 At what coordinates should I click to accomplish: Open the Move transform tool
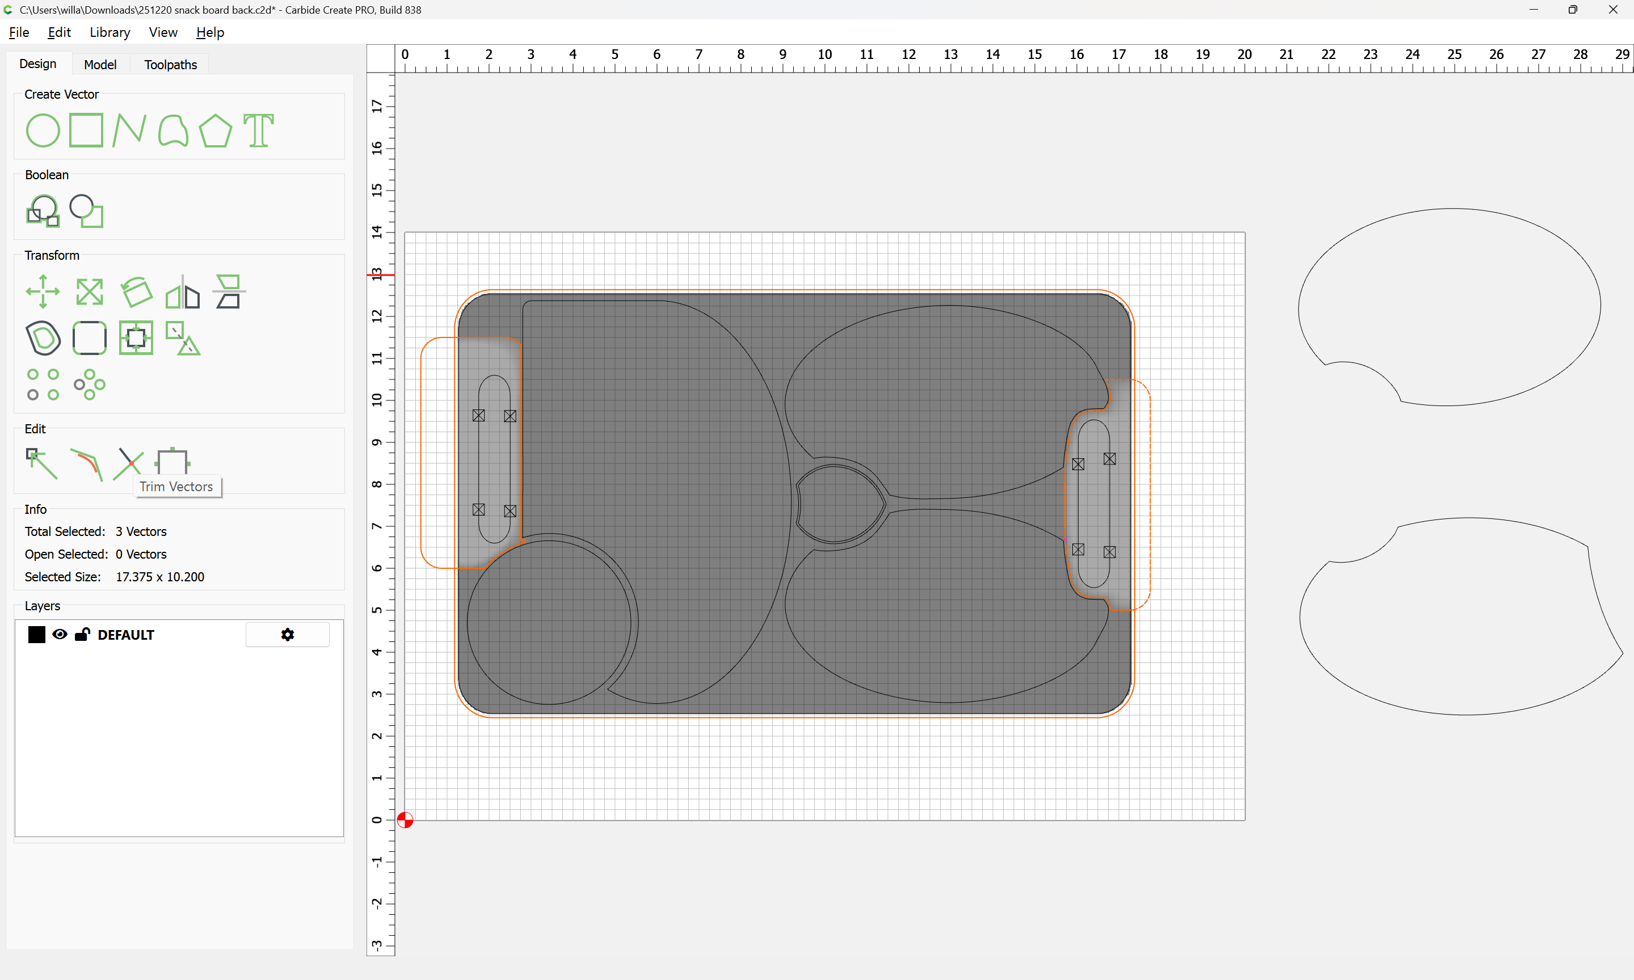click(x=43, y=292)
